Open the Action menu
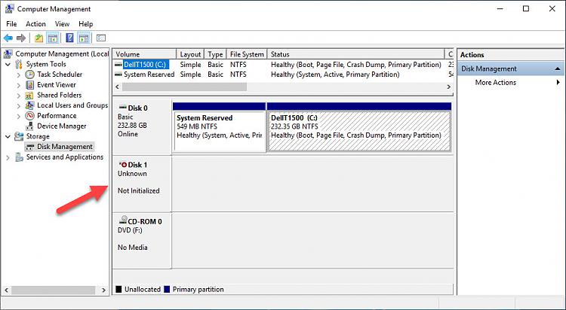This screenshot has height=310, width=566. (35, 24)
